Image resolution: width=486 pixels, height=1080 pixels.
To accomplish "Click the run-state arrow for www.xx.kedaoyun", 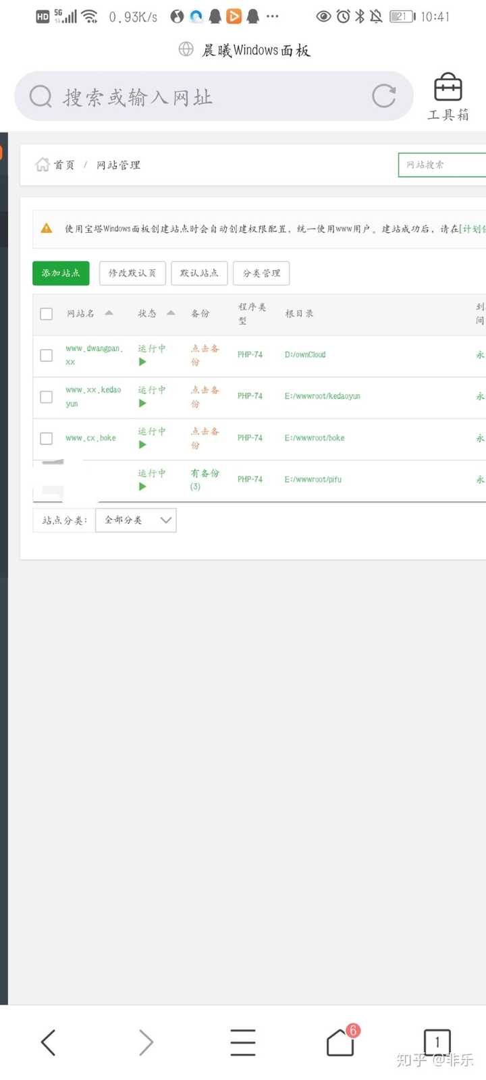I will (x=142, y=404).
